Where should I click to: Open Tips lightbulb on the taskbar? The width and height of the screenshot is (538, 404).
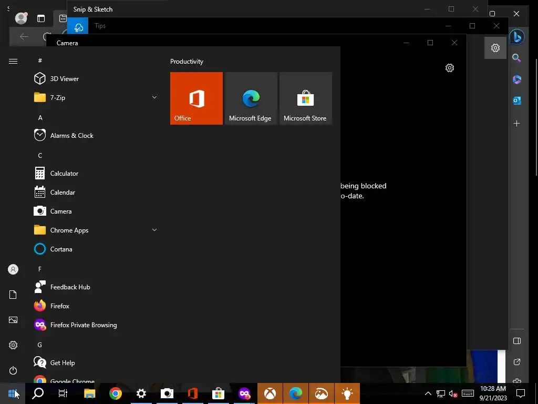point(347,393)
